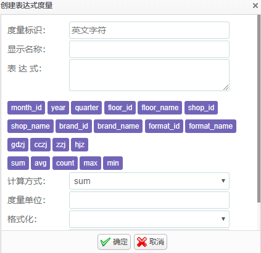Click the green checkmark 确定 button
The image size is (261, 253).
[x=114, y=242]
